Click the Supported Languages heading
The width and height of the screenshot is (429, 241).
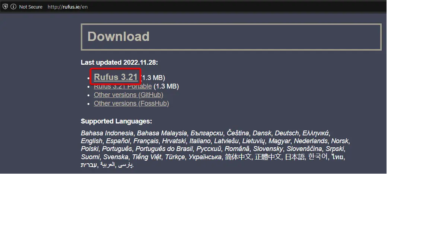116,121
